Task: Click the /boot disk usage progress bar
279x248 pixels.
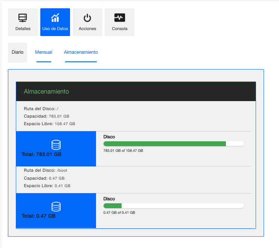Action: click(174, 206)
